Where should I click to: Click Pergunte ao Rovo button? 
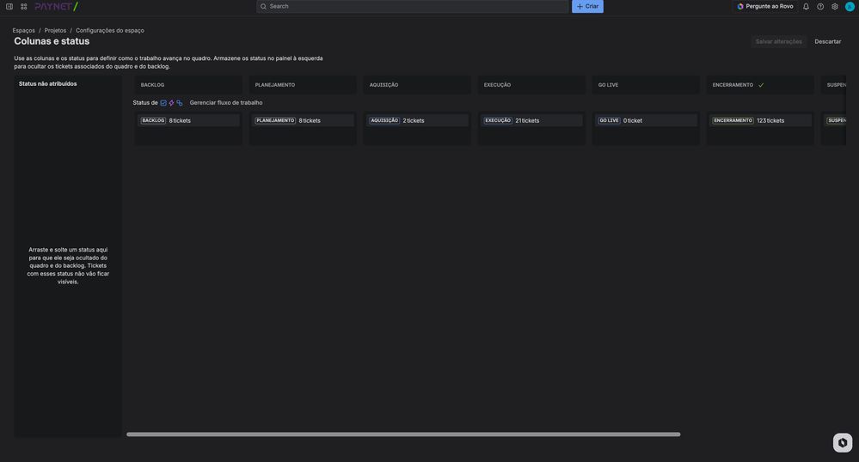(764, 7)
